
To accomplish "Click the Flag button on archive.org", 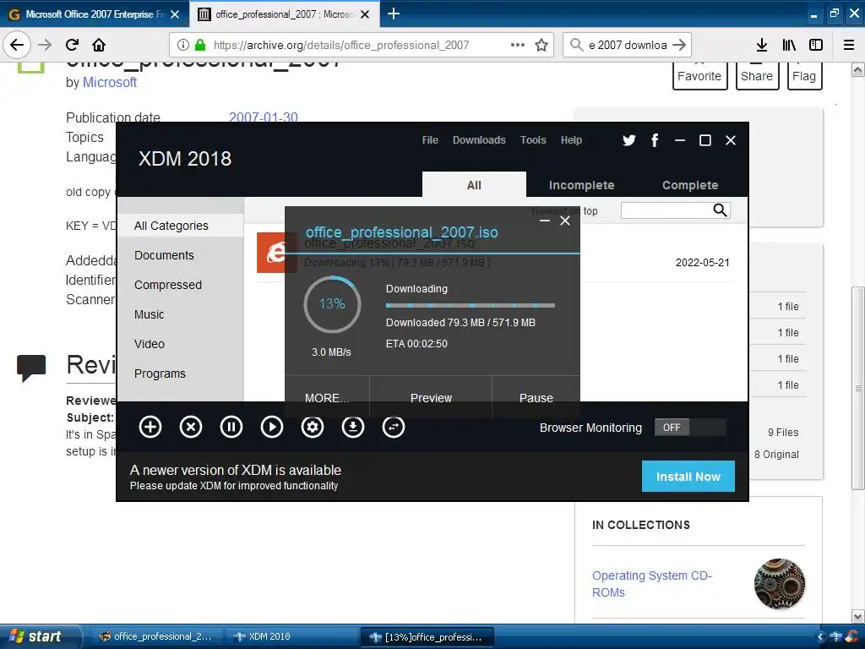I will (804, 76).
